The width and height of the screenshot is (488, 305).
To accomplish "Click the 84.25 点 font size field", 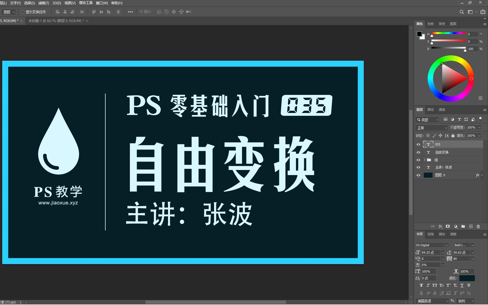I will click(430, 252).
